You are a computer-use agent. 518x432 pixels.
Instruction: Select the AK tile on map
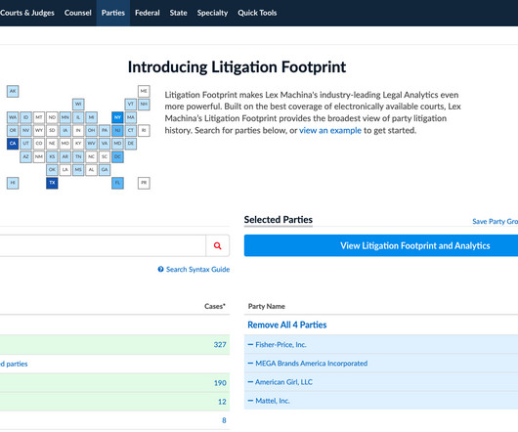[x=13, y=91]
